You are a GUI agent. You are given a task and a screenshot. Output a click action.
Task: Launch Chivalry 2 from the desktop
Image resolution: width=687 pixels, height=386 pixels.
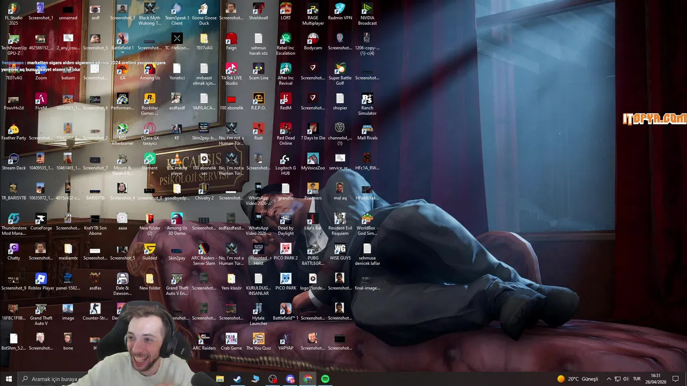[204, 191]
